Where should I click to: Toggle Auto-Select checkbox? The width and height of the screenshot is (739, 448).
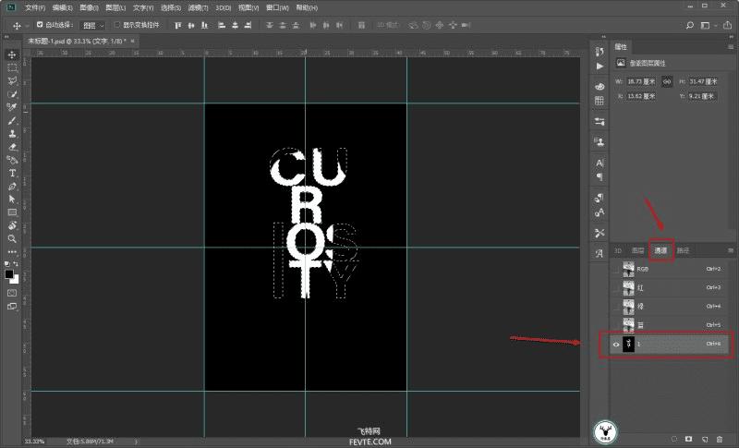coord(40,25)
